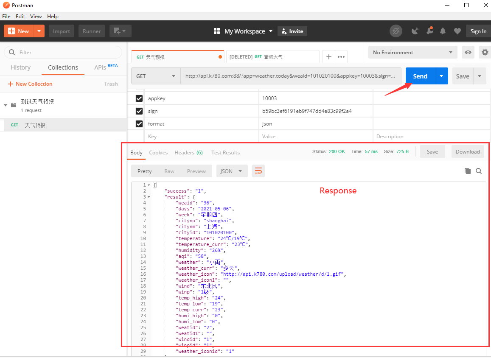Switch to the History tab

point(21,67)
